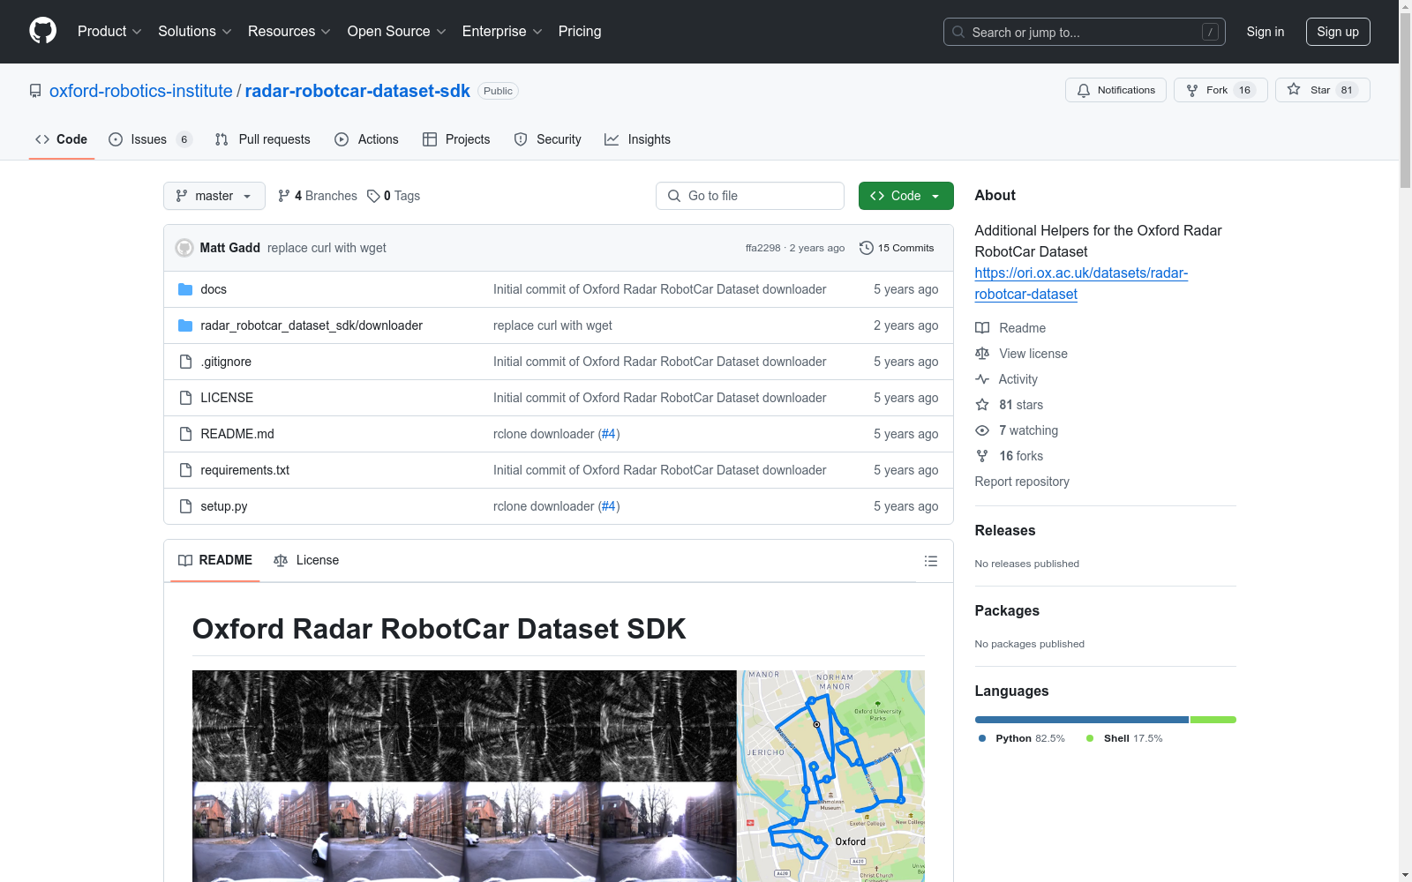
Task: Switch to the Actions tab
Action: [367, 139]
